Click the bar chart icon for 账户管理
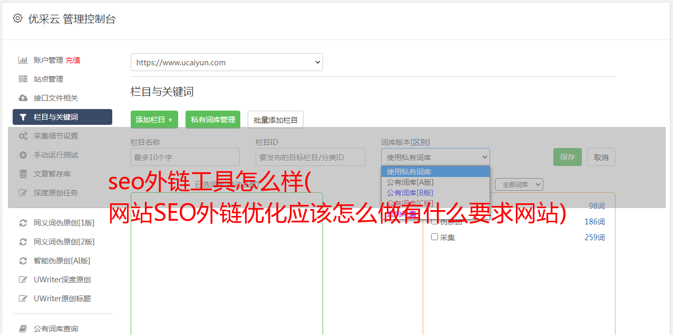This screenshot has width=673, height=335. 23,60
